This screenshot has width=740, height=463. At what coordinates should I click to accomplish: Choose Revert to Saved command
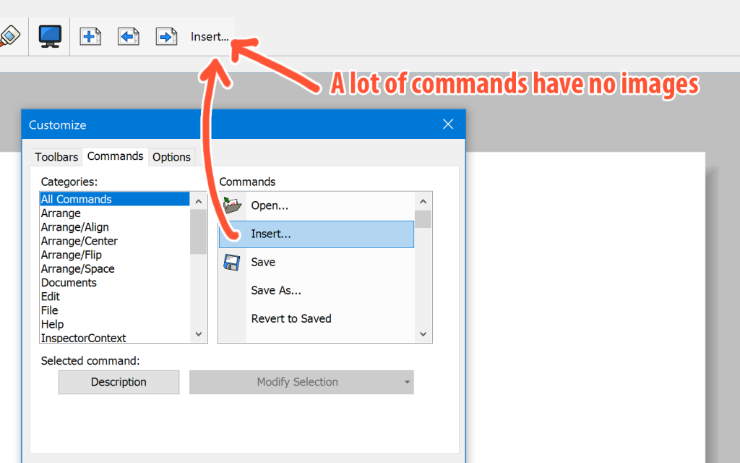click(x=291, y=318)
